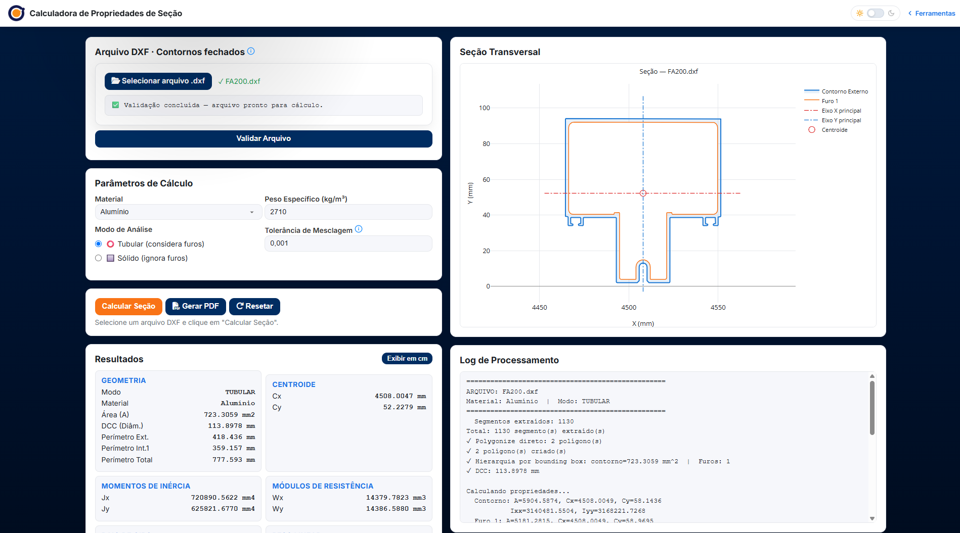Click the app logo icon in header

point(16,13)
